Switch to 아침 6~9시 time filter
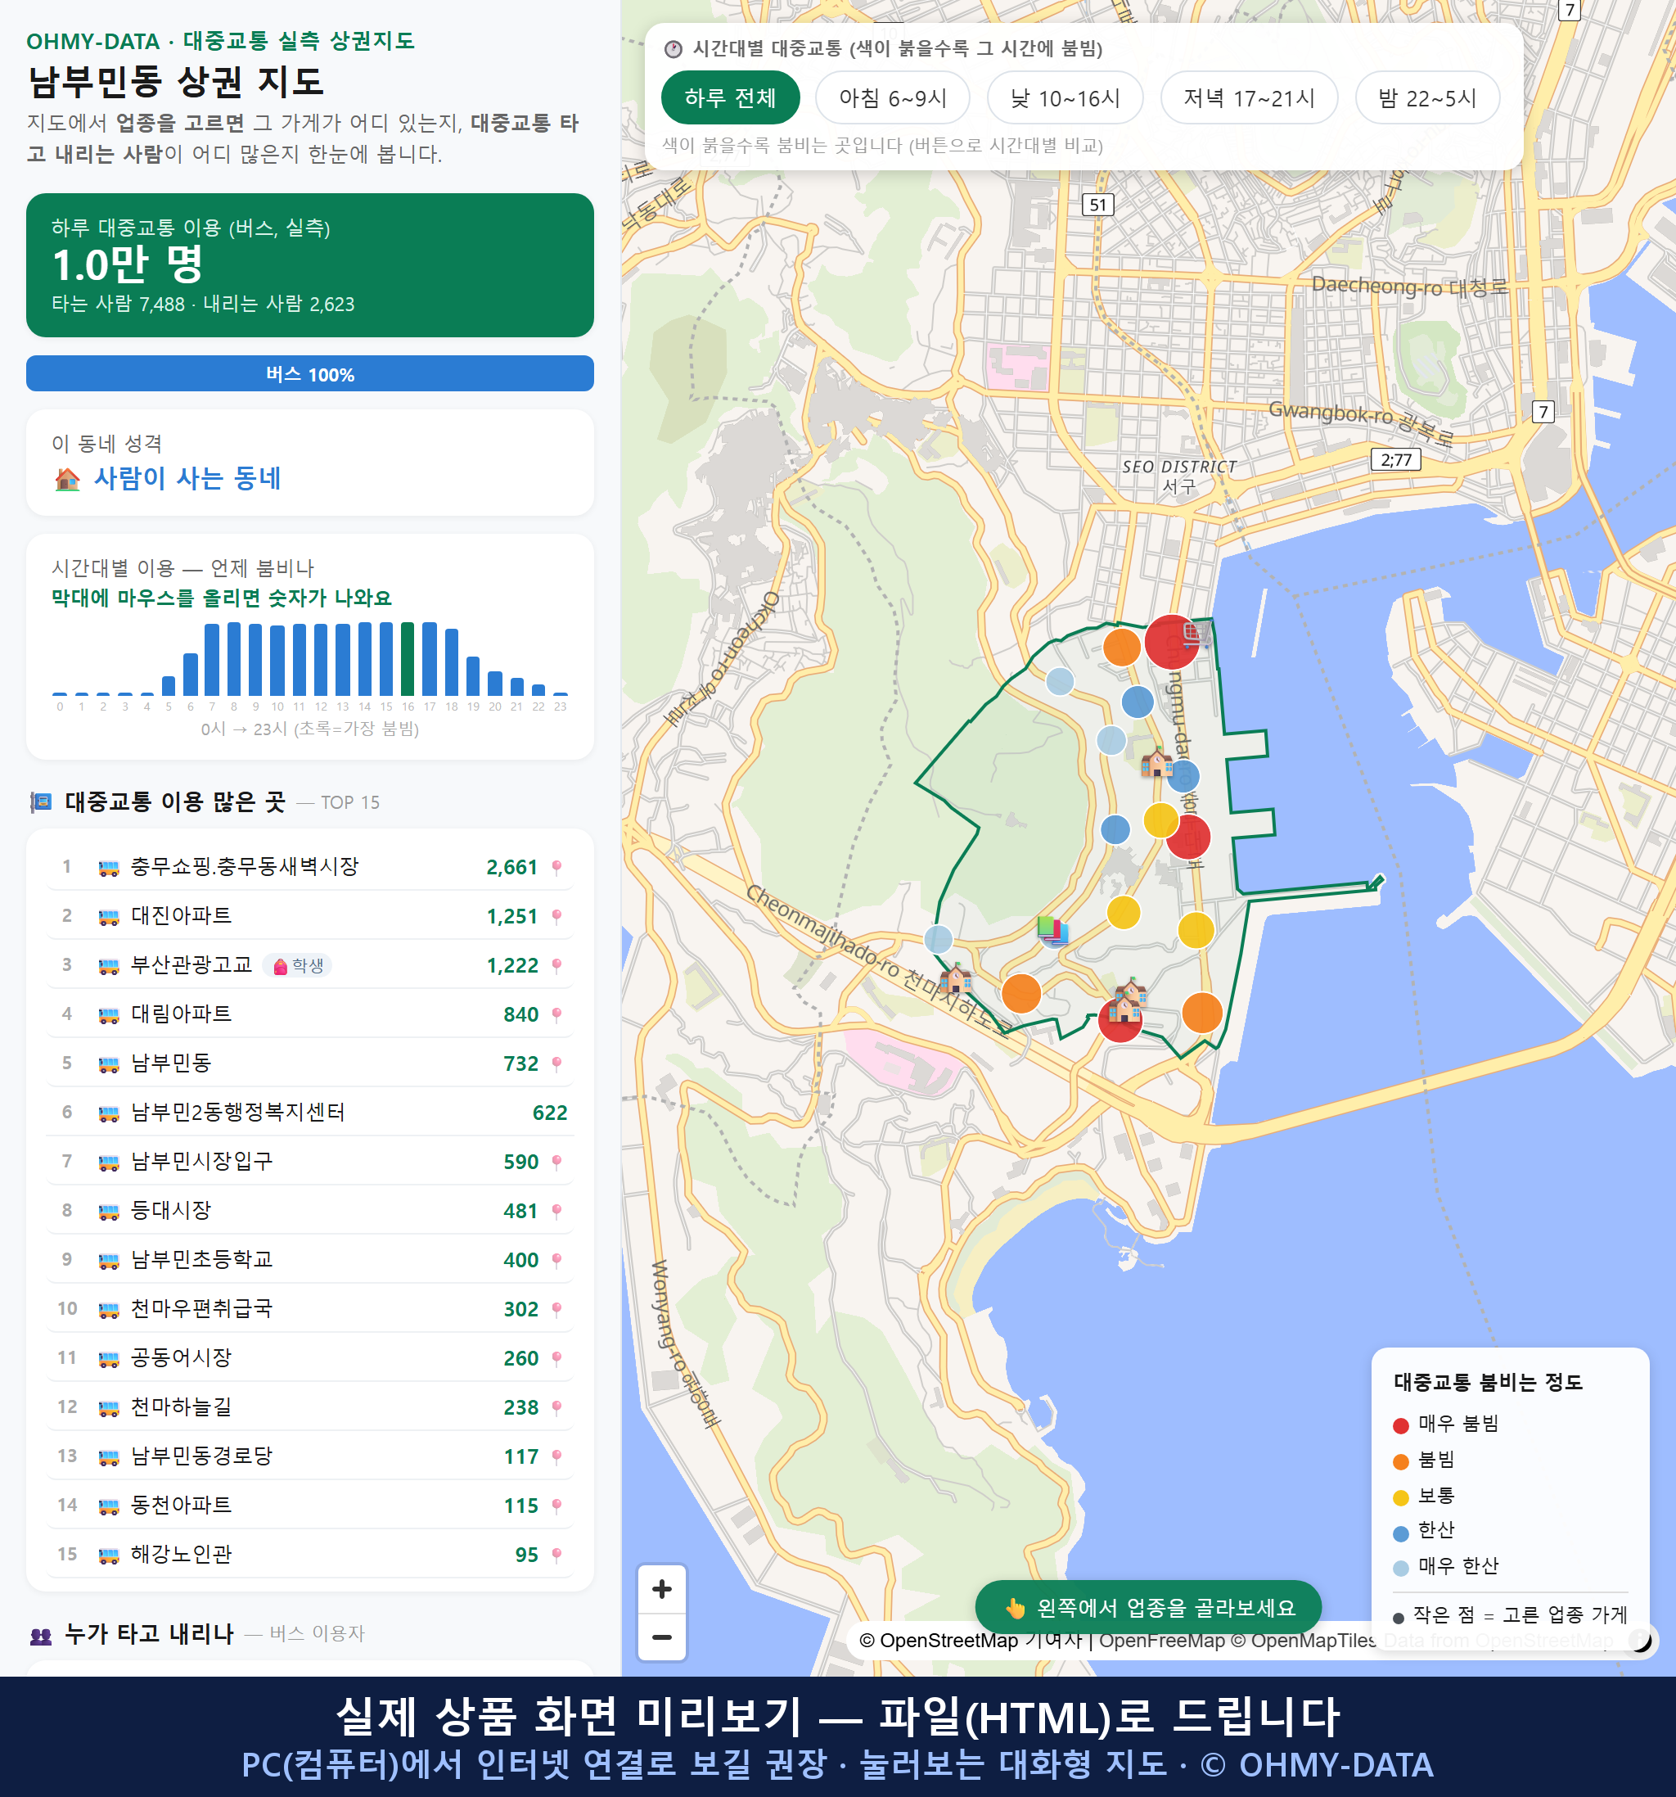Image resolution: width=1676 pixels, height=1797 pixels. (892, 97)
